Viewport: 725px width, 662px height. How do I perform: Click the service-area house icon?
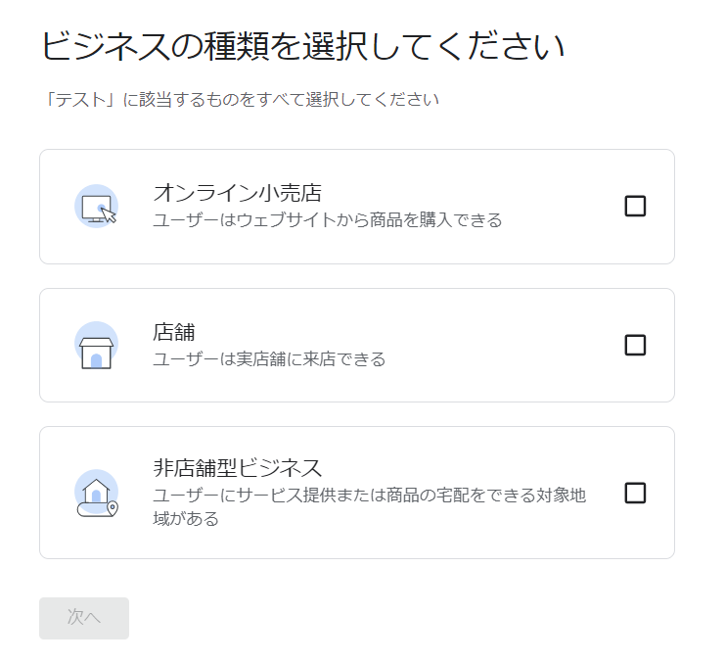96,493
